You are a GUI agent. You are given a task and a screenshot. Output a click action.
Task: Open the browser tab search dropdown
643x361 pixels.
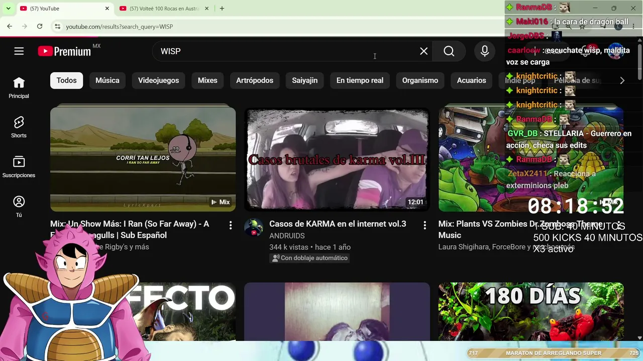point(8,9)
